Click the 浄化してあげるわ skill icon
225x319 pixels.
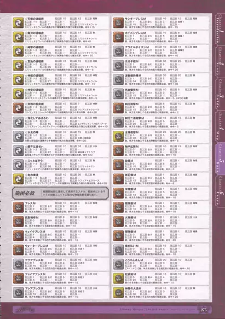coord(18,122)
